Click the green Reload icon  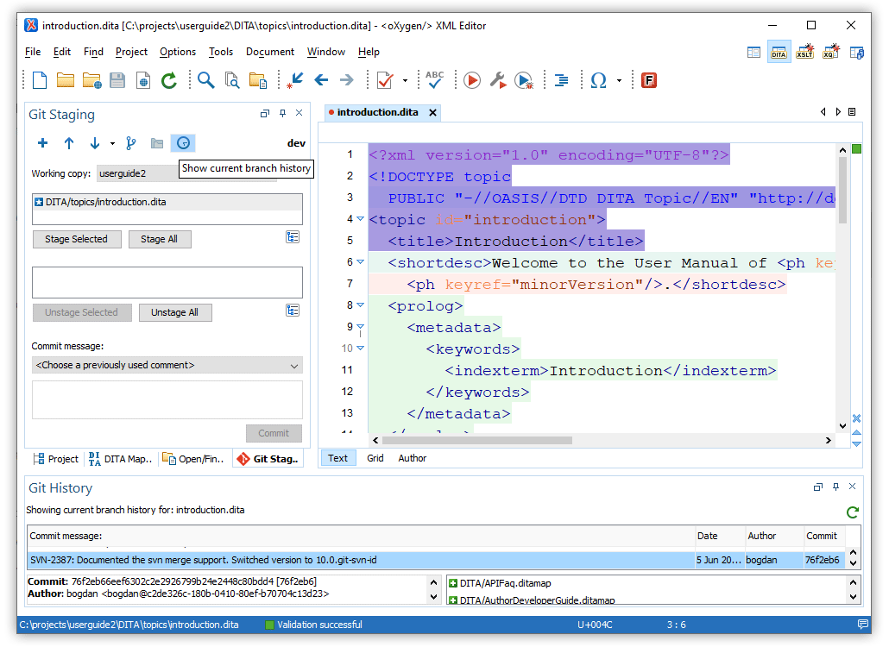(169, 80)
